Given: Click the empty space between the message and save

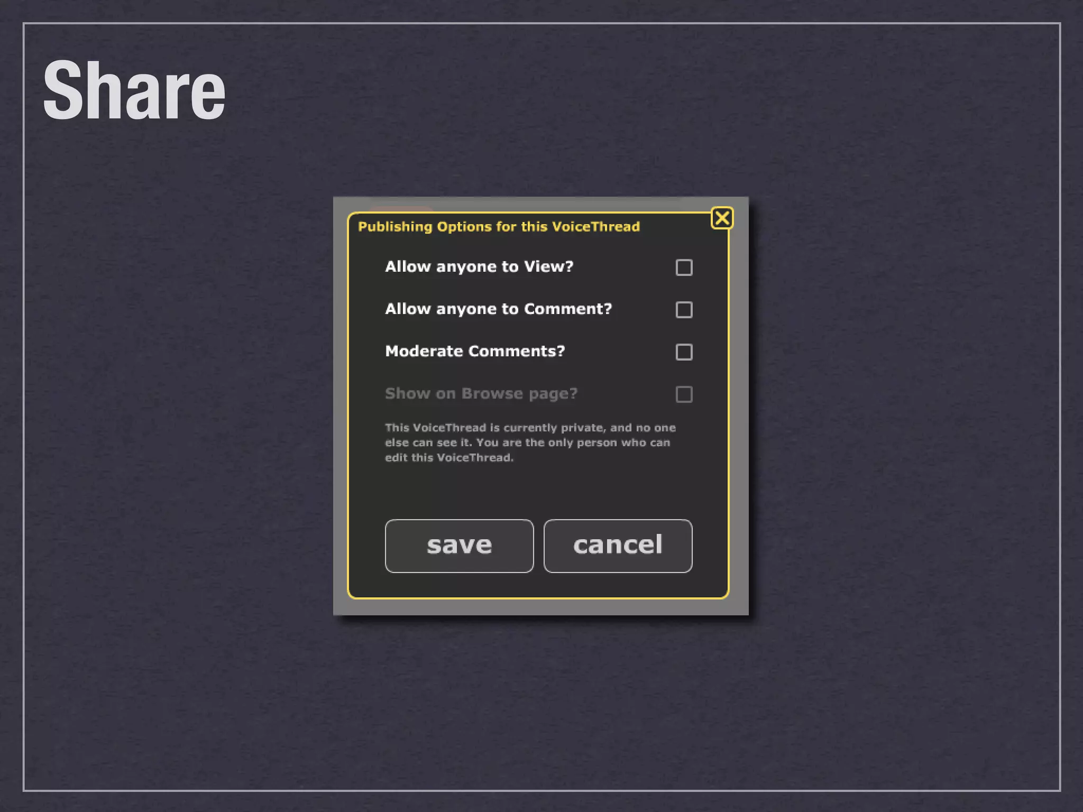Looking at the screenshot, I should coord(538,492).
